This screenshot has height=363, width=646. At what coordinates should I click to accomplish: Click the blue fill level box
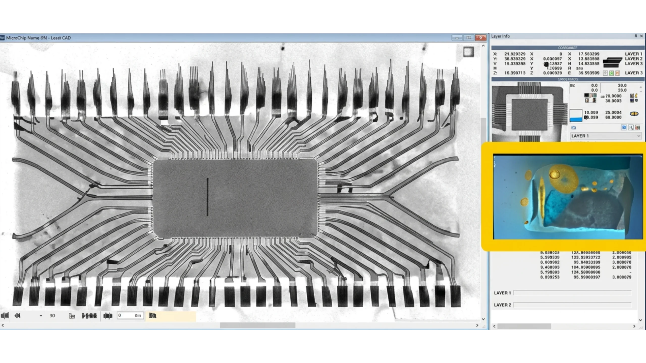pyautogui.click(x=576, y=115)
